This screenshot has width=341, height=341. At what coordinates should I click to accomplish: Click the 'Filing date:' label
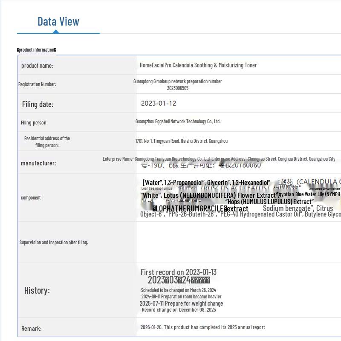[x=38, y=104]
